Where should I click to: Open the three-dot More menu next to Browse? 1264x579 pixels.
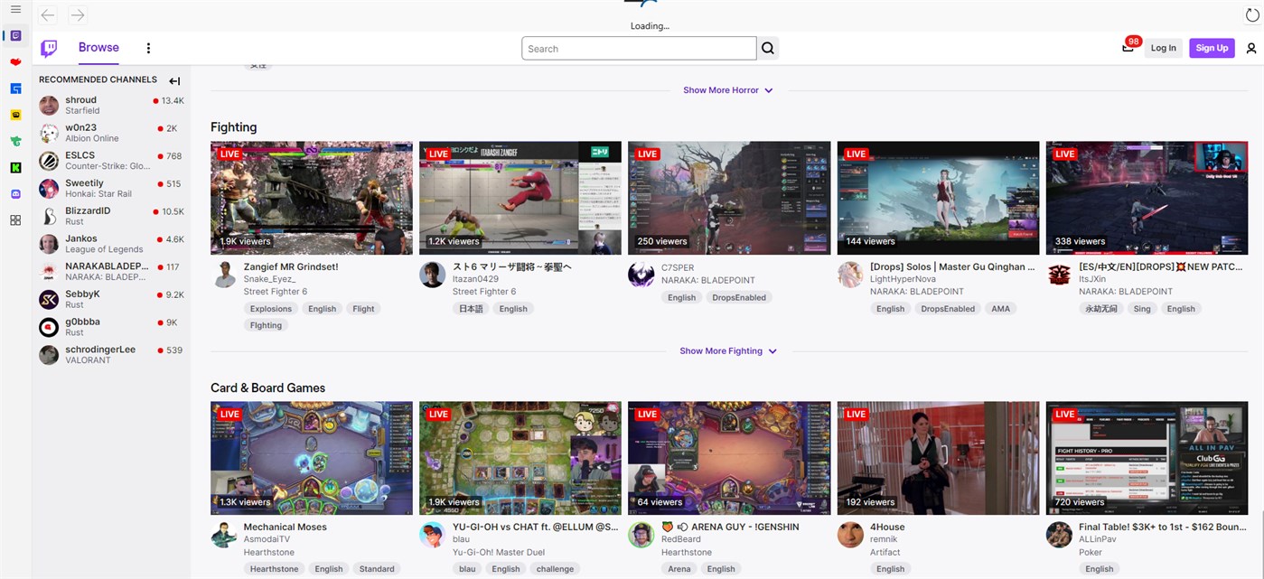pyautogui.click(x=148, y=47)
